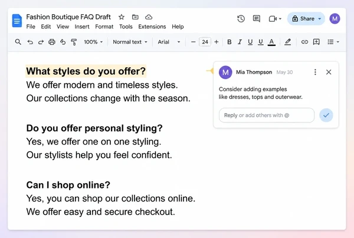This screenshot has width=354, height=238.
Task: Click the line Yes, we offer one on one styling.
Action: pyautogui.click(x=94, y=142)
